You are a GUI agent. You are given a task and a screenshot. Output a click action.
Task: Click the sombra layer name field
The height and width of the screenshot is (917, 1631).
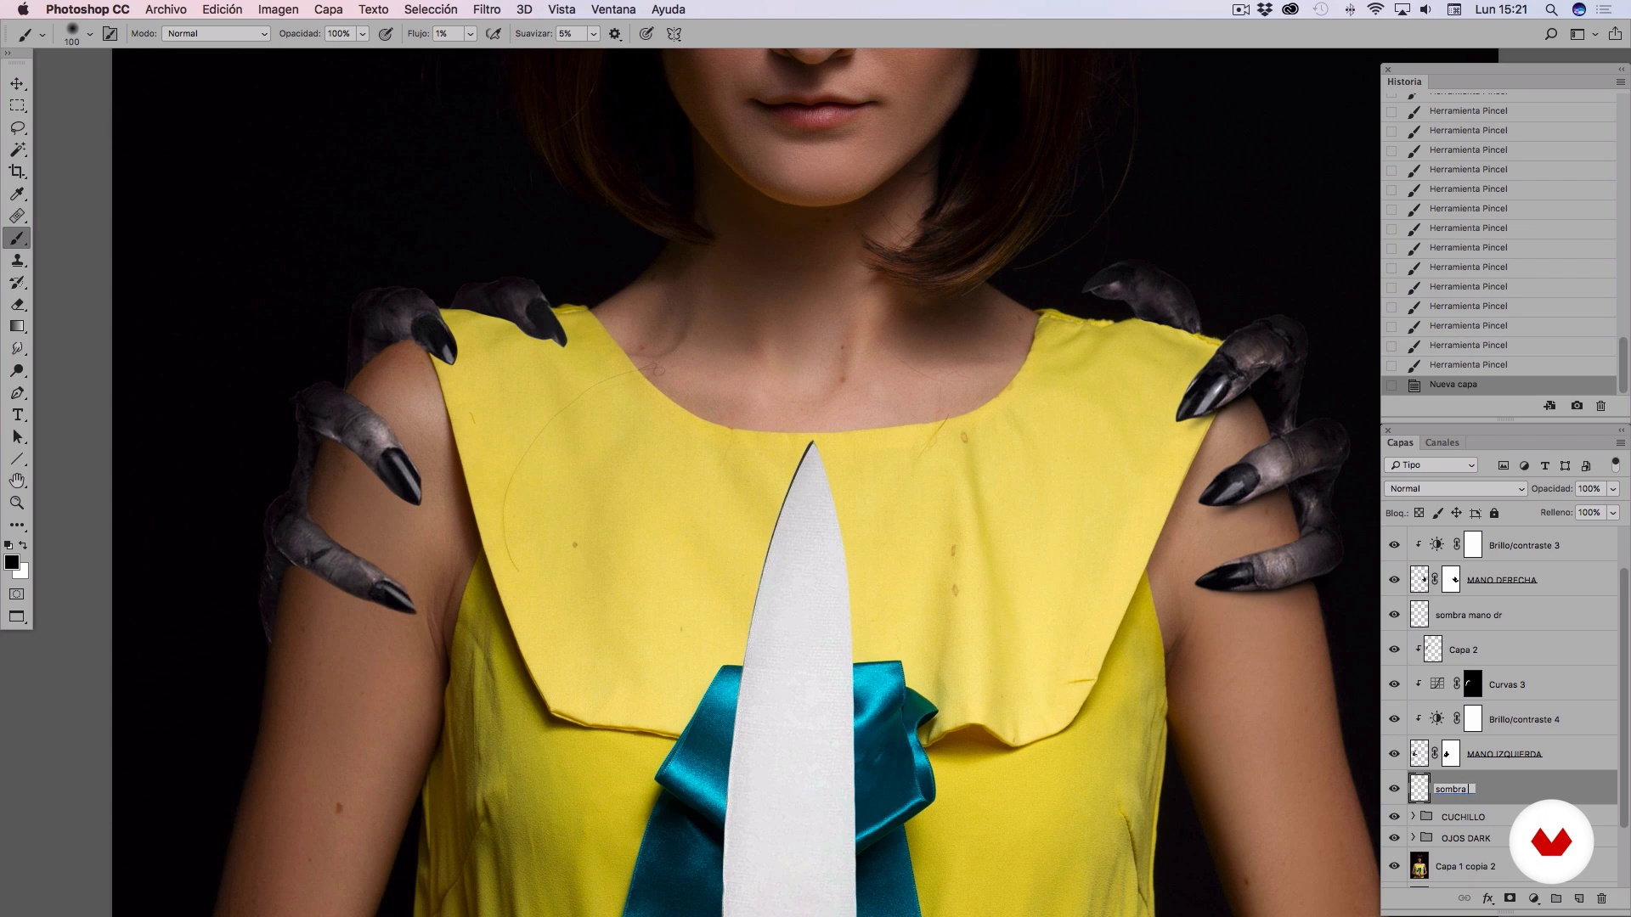click(1454, 789)
